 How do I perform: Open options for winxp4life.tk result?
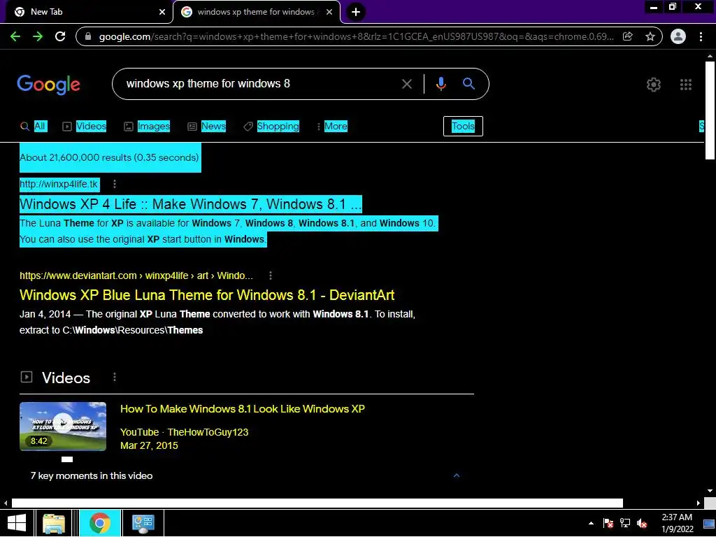coord(115,184)
